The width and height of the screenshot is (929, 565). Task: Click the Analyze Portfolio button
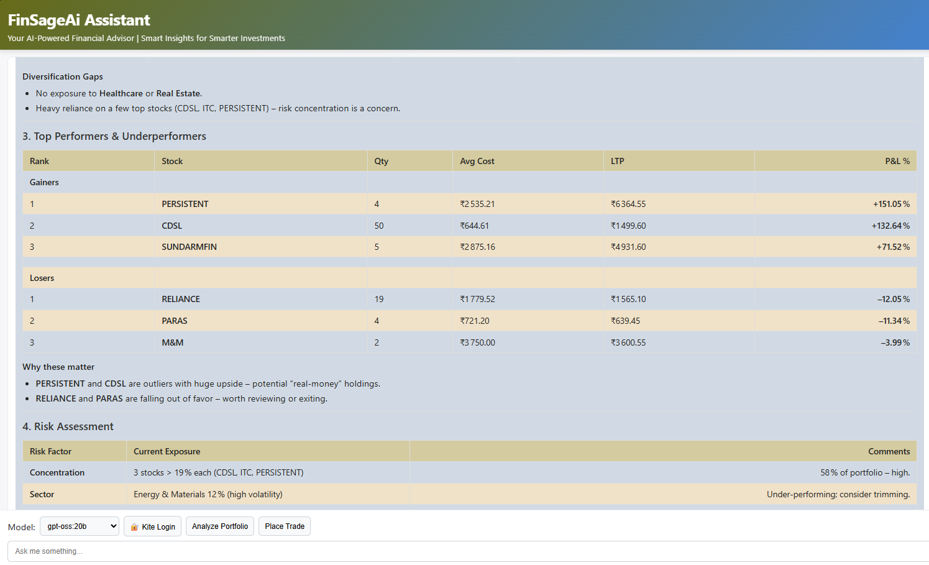(x=219, y=526)
